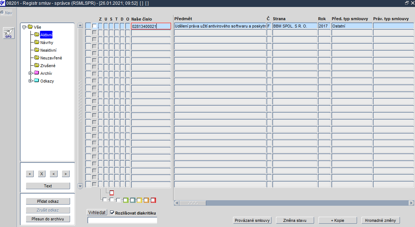Click the Strana cell BBM SPOL. S R. O.
Image resolution: width=415 pixels, height=227 pixels.
295,26
